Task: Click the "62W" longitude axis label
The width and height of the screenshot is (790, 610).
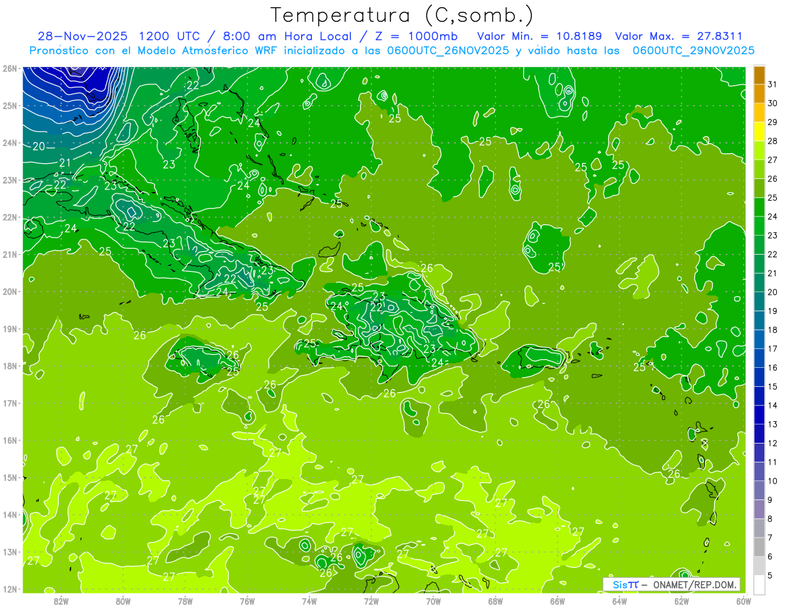Action: (x=681, y=601)
